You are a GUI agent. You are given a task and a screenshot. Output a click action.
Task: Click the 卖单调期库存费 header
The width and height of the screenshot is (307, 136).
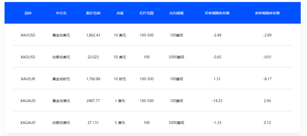click(x=267, y=13)
